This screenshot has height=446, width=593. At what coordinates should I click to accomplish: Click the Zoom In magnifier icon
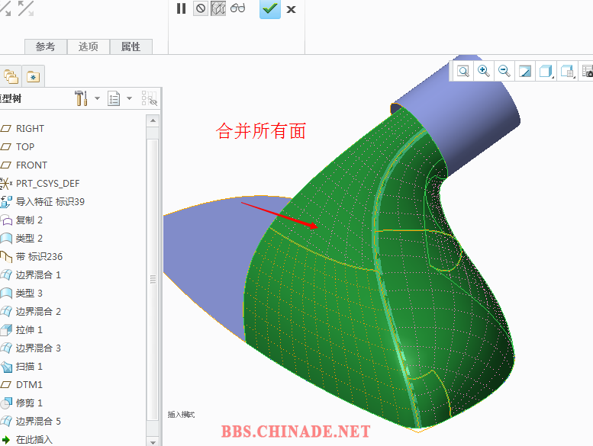(x=483, y=71)
